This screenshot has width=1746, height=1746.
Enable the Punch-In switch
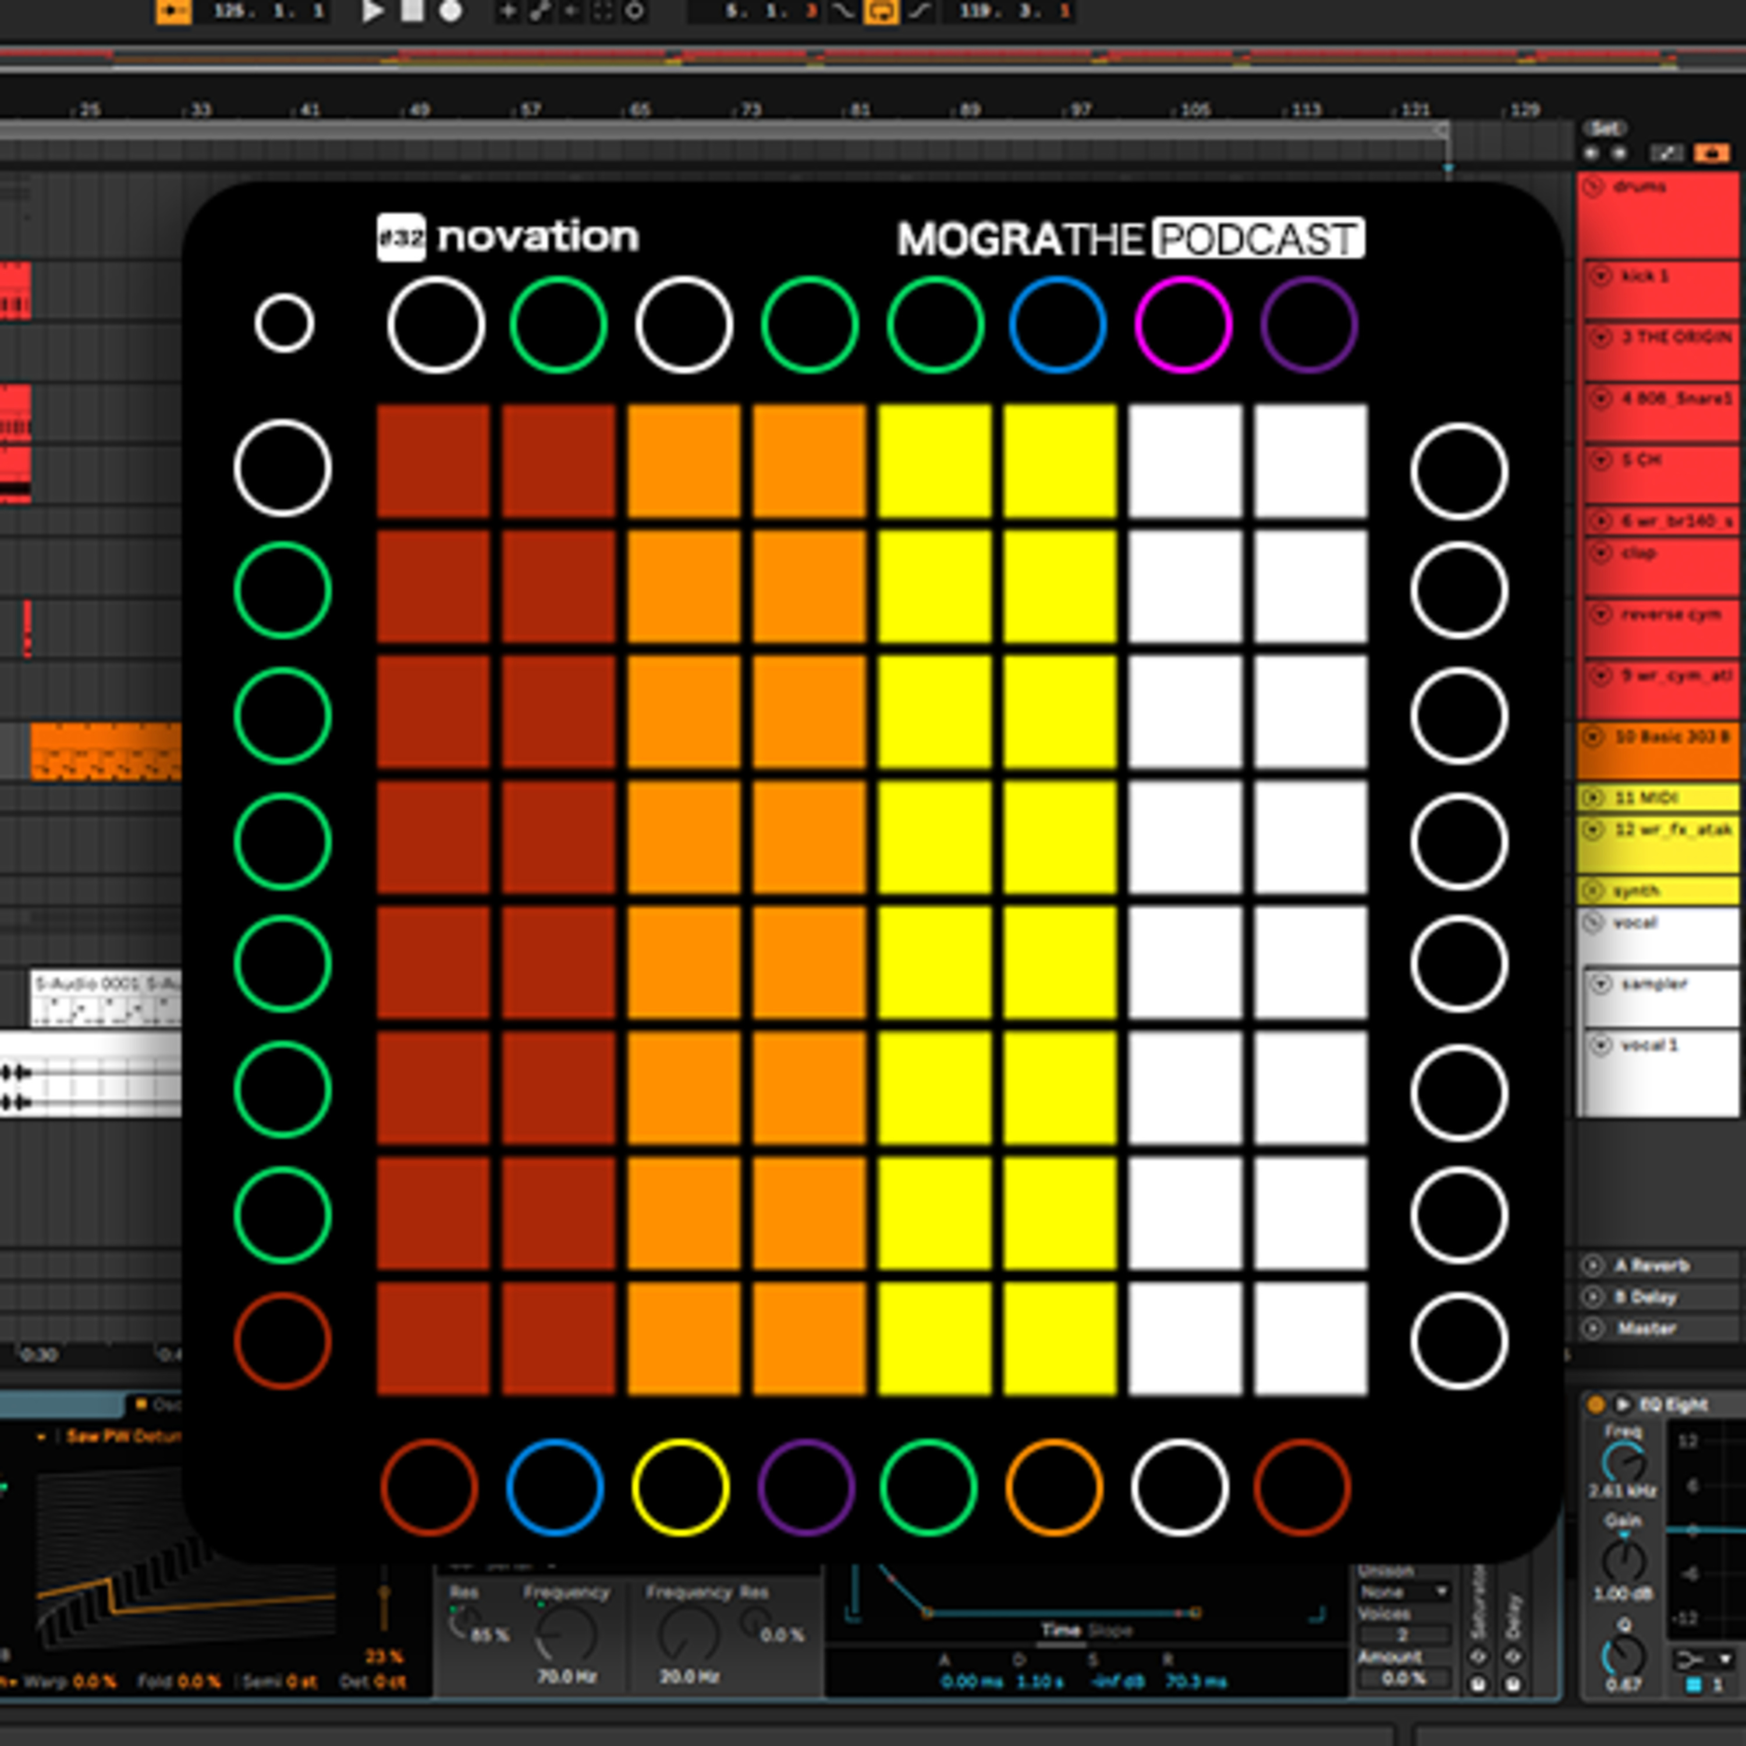tap(842, 12)
